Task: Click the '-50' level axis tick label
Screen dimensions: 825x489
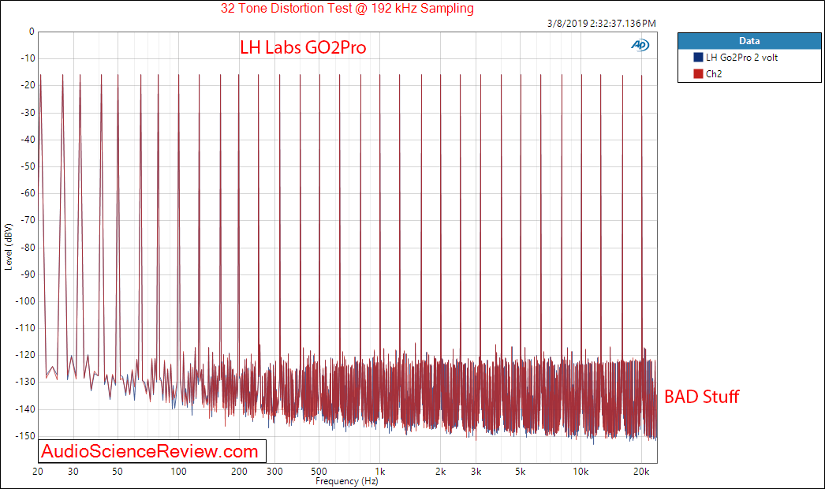Action: click(x=28, y=166)
